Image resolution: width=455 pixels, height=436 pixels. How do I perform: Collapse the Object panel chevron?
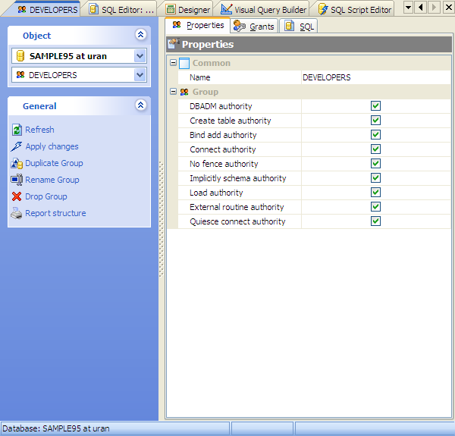tap(140, 35)
